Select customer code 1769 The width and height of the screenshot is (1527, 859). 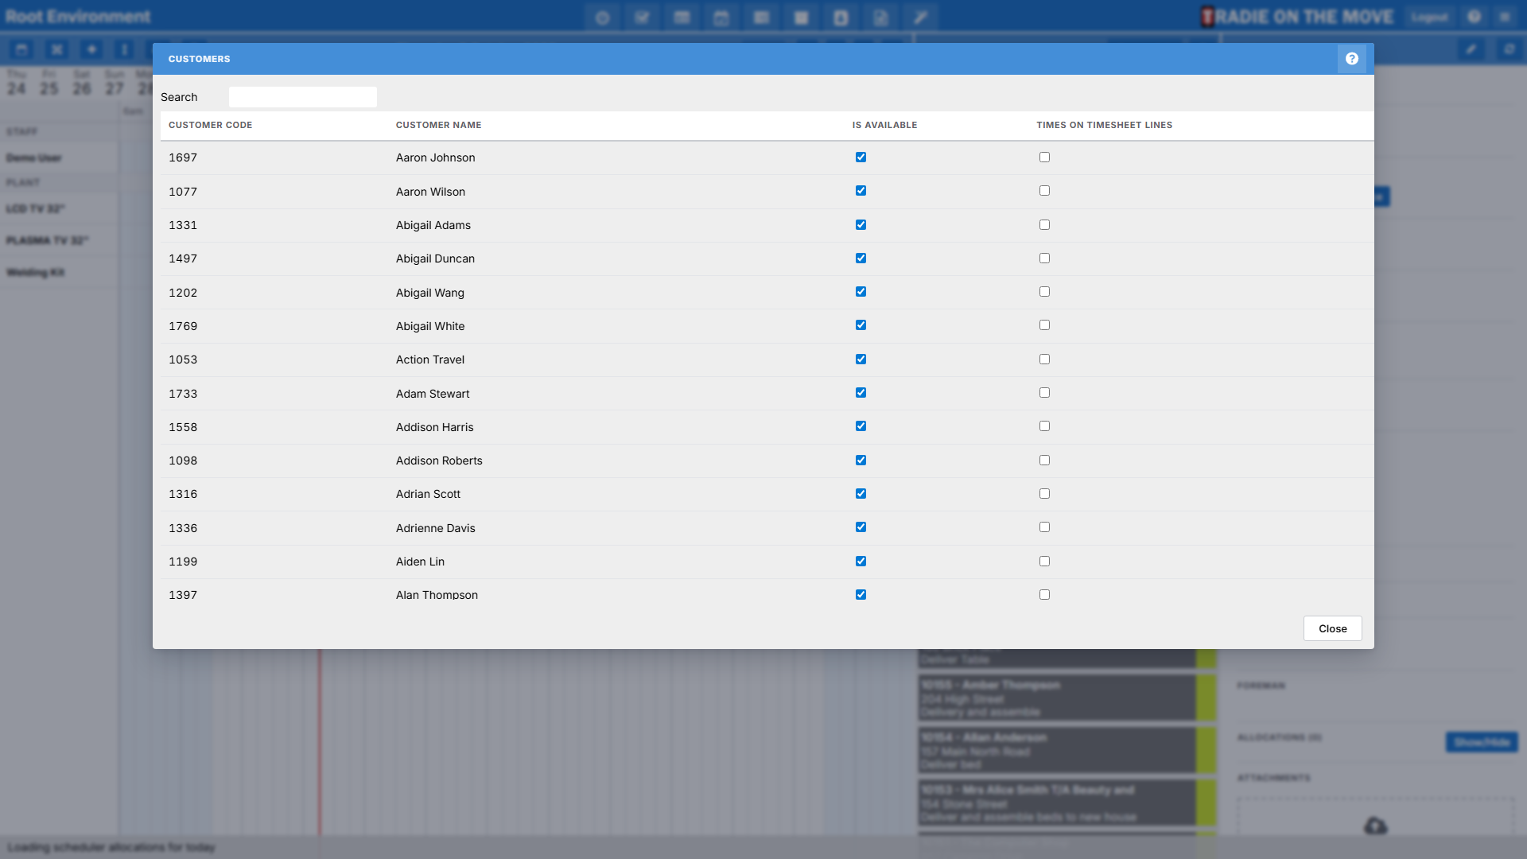pos(183,326)
